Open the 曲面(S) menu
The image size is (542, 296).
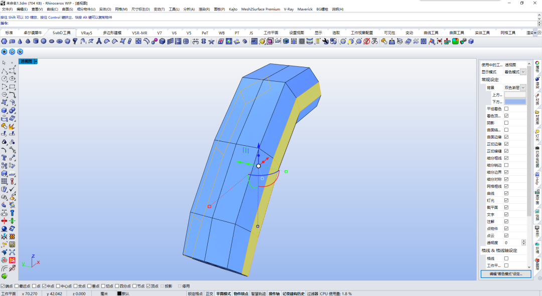click(67, 10)
